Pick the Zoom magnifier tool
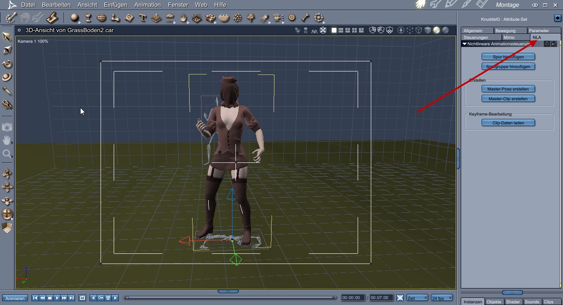 (x=7, y=154)
